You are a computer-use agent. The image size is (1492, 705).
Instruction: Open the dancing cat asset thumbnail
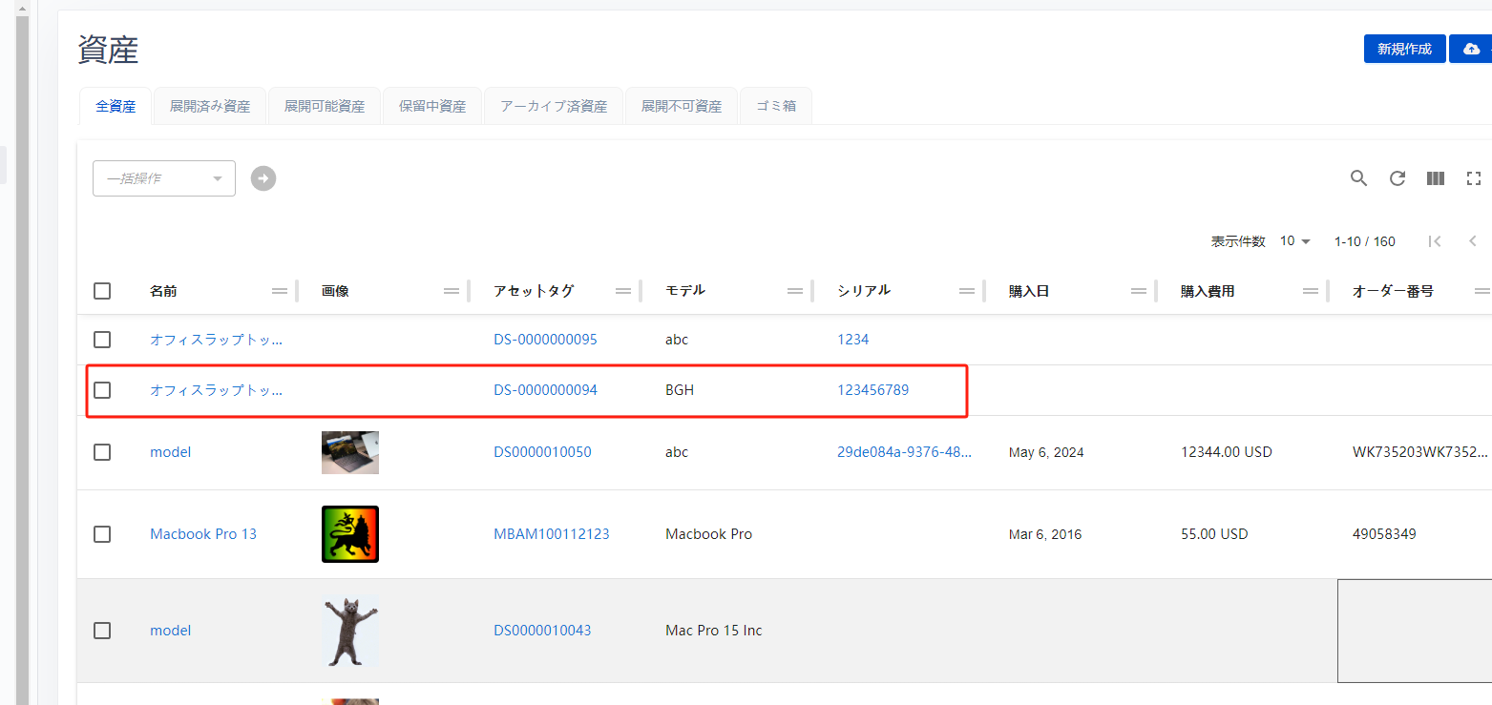point(350,631)
